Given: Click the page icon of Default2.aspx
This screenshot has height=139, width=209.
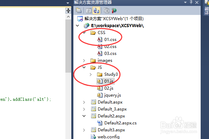Looking at the screenshot, I should tap(93, 116).
